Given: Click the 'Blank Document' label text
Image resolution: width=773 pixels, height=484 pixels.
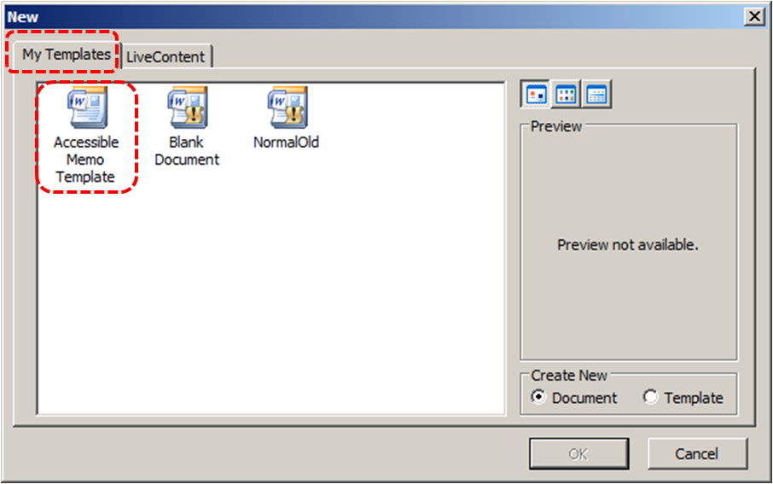Looking at the screenshot, I should click(x=187, y=151).
